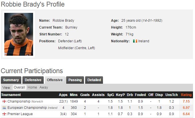The width and height of the screenshot is (195, 118).
Task: Click the Ireland flag next to Nationality
Action: pyautogui.click(x=135, y=41)
